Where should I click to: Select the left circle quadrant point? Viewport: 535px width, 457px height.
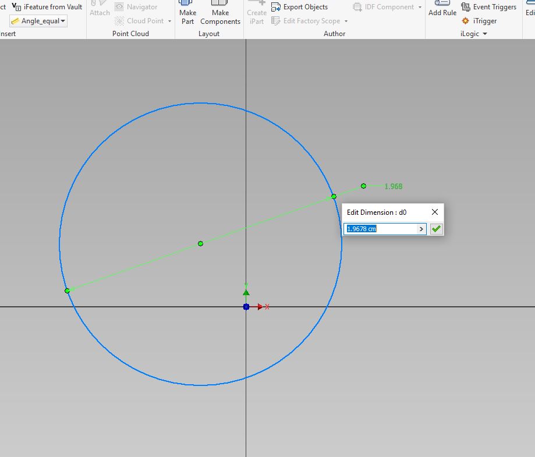67,290
